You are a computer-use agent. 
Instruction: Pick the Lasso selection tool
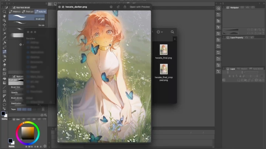coord(4,29)
